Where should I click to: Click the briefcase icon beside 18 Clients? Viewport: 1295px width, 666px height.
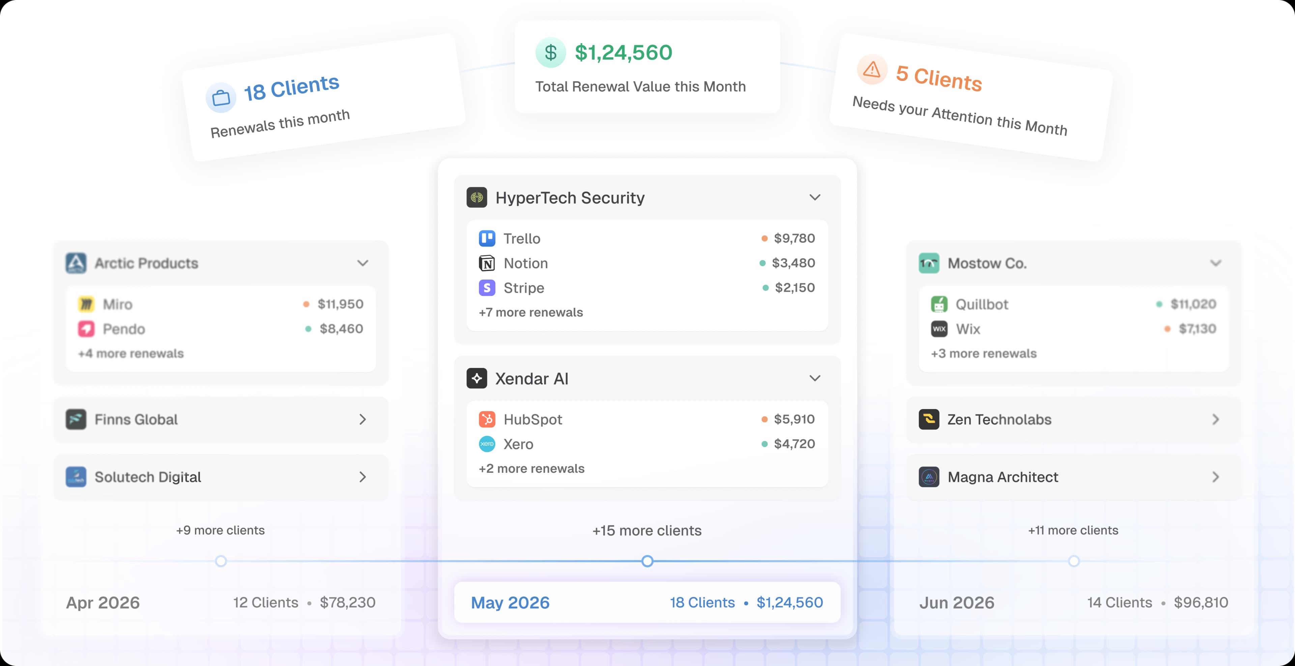click(221, 97)
